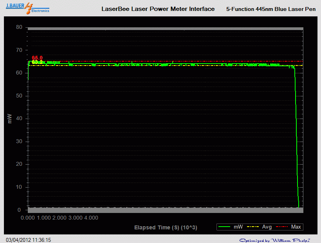
Task: Click the green mW legend line
Action: click(225, 227)
